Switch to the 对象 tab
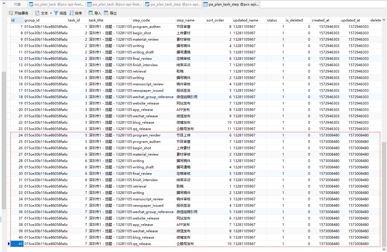 [x=17, y=4]
